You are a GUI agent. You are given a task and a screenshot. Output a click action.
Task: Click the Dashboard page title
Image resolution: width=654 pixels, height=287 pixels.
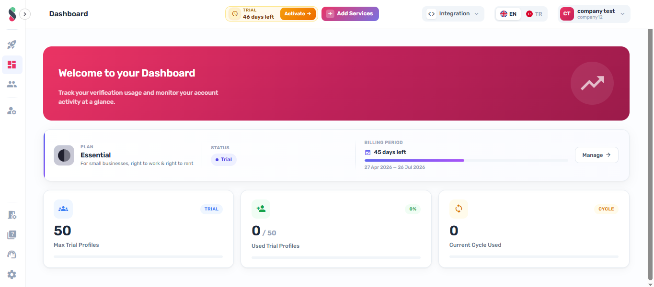tap(69, 14)
